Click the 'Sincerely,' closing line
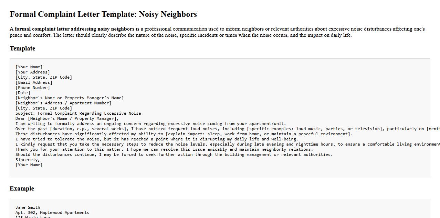The width and height of the screenshot is (440, 218). (28, 160)
